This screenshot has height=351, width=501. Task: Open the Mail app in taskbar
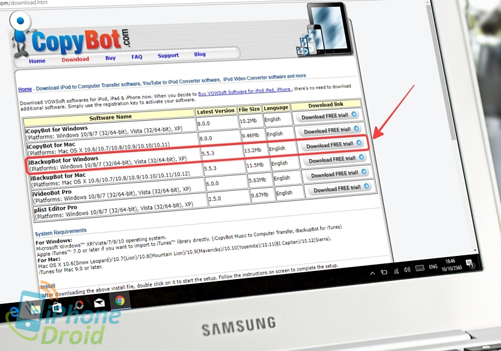(99, 303)
